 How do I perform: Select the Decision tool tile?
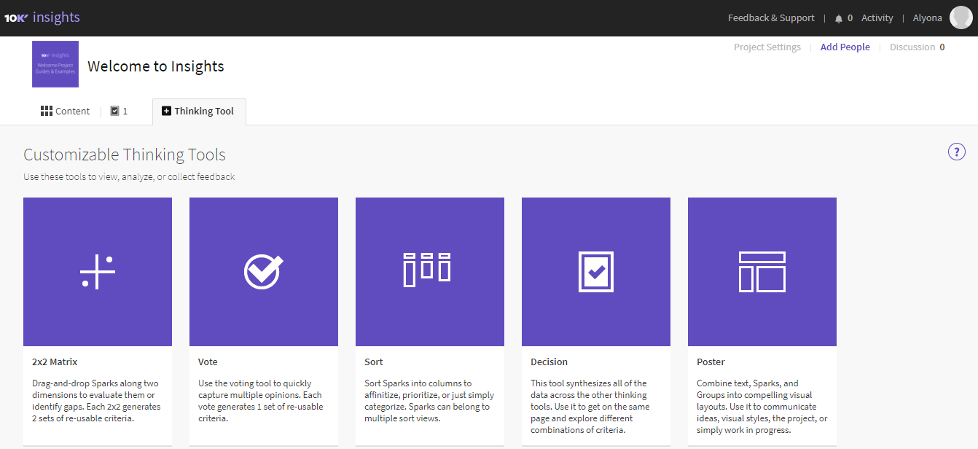coord(596,272)
